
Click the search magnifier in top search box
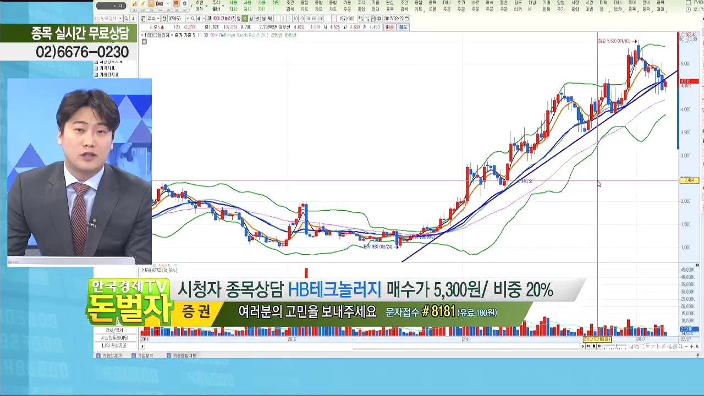click(x=120, y=5)
